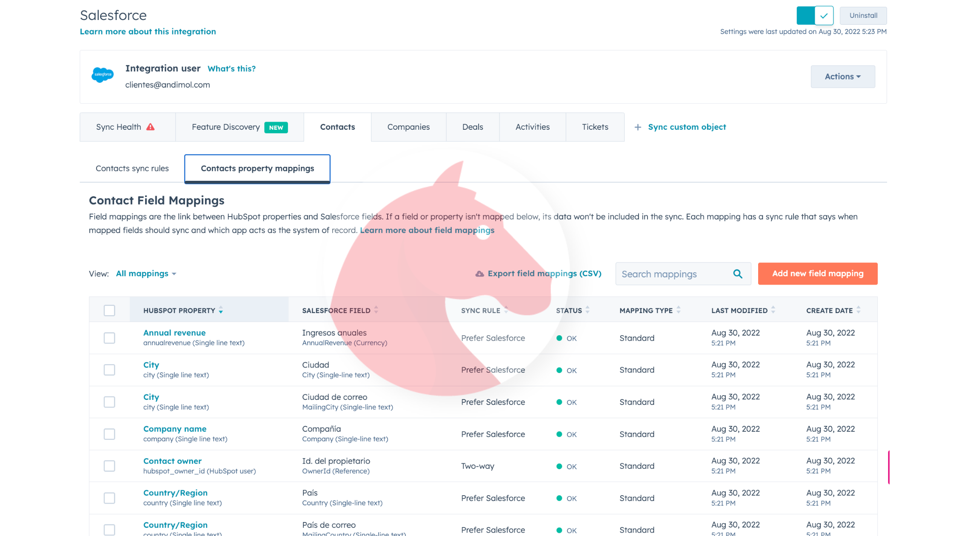The image size is (953, 536).
Task: Open the Feature Discovery tab
Action: click(240, 127)
